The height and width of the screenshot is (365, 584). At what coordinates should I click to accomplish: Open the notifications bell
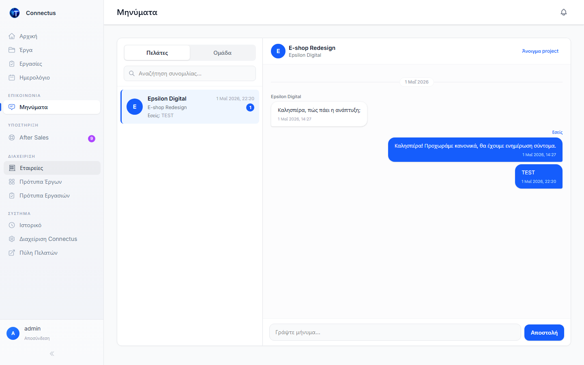(564, 12)
